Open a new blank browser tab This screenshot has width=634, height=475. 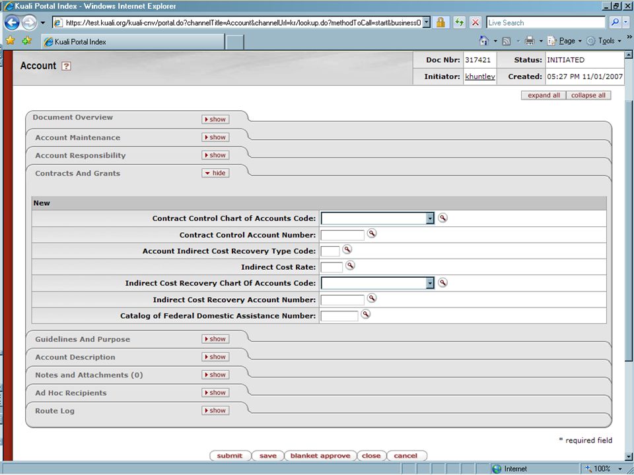coord(234,42)
